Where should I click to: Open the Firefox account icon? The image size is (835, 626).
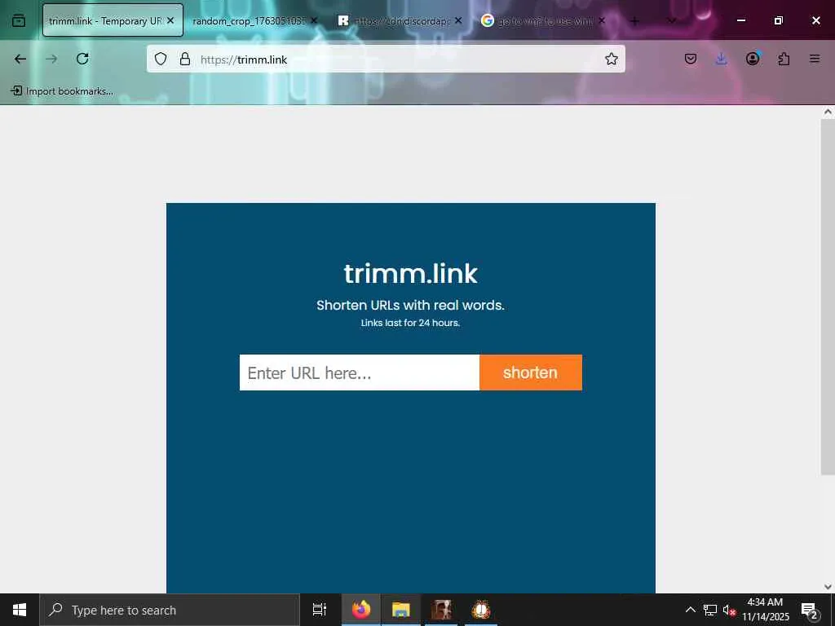click(753, 59)
